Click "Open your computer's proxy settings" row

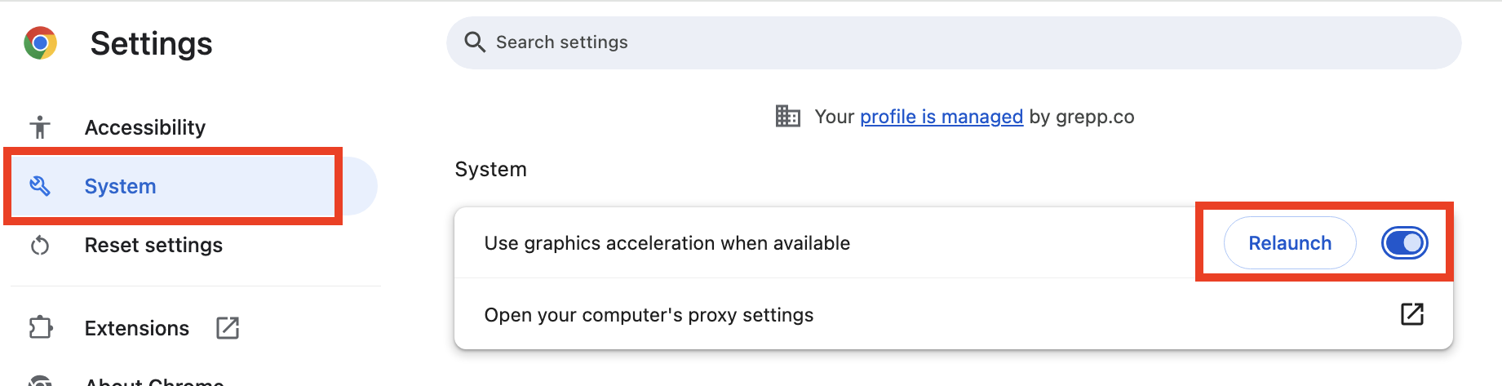(954, 314)
